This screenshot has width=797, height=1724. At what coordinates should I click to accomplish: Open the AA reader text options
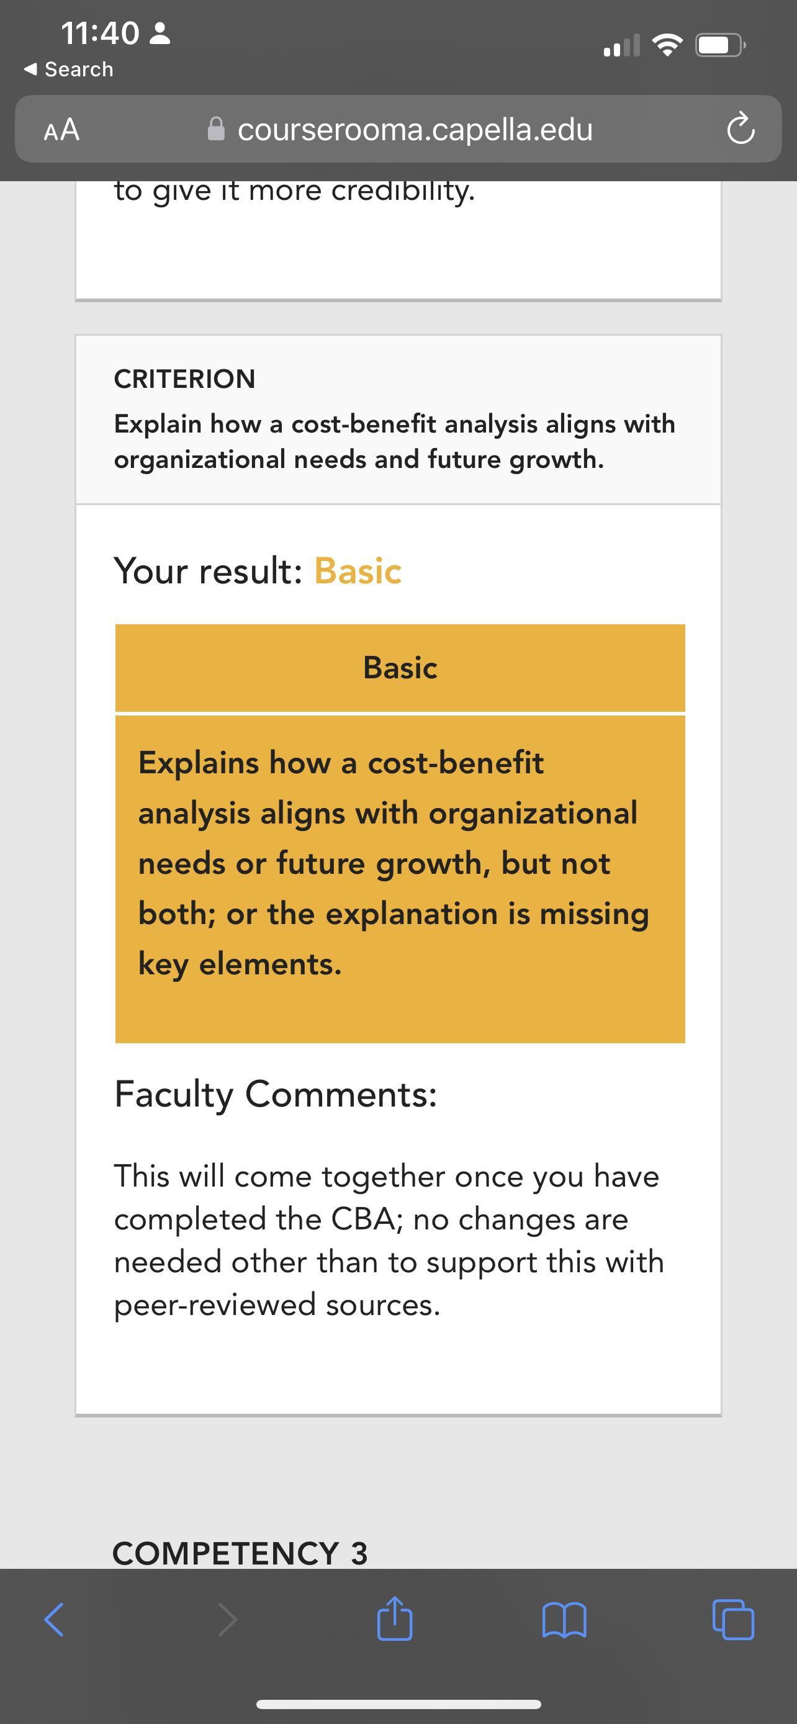pos(61,129)
